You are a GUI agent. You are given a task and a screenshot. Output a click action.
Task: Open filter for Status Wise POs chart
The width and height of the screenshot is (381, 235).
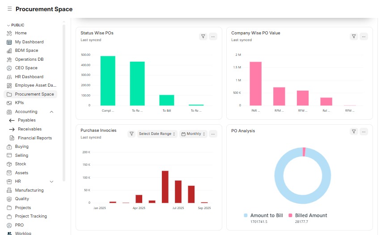[x=203, y=37]
